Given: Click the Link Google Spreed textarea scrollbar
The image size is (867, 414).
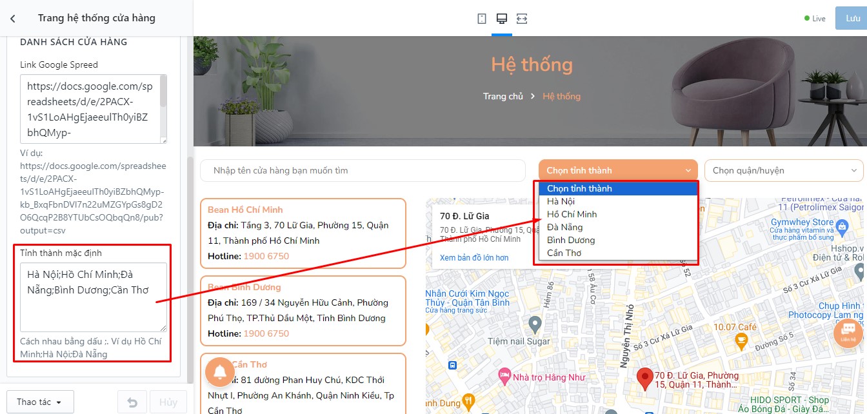Looking at the screenshot, I should click(x=163, y=108).
